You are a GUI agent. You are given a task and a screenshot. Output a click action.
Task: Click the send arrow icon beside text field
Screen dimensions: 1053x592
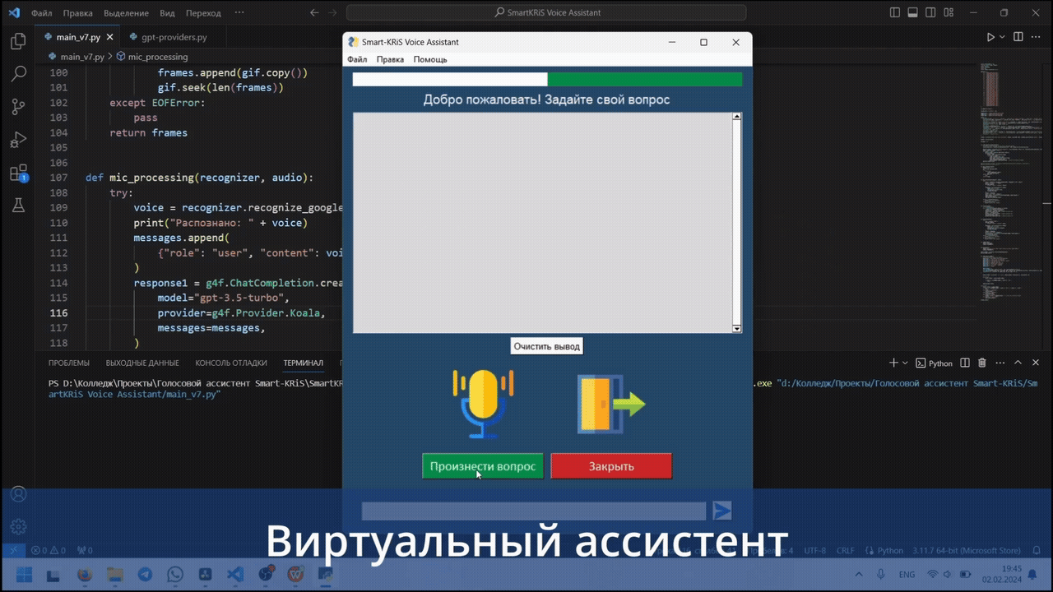[722, 511]
